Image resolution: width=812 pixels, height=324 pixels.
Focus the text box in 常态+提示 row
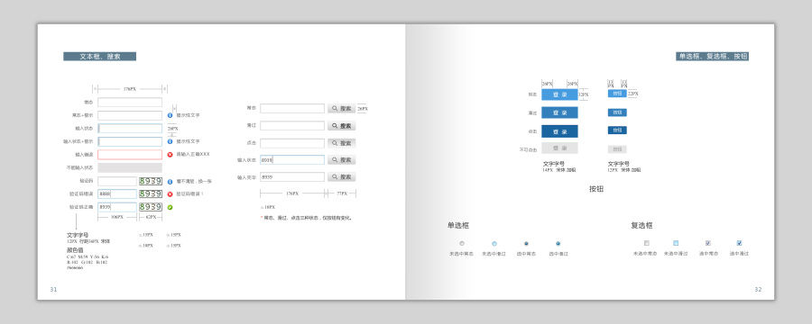(130, 115)
